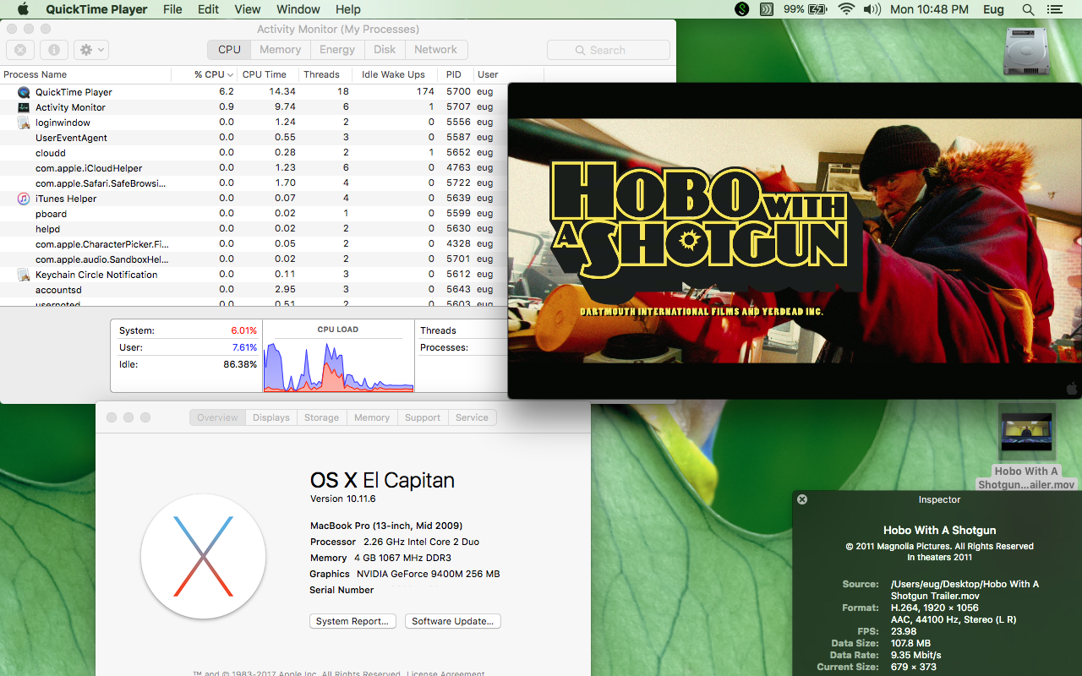
Task: Click the force quit process button
Action: pos(20,50)
